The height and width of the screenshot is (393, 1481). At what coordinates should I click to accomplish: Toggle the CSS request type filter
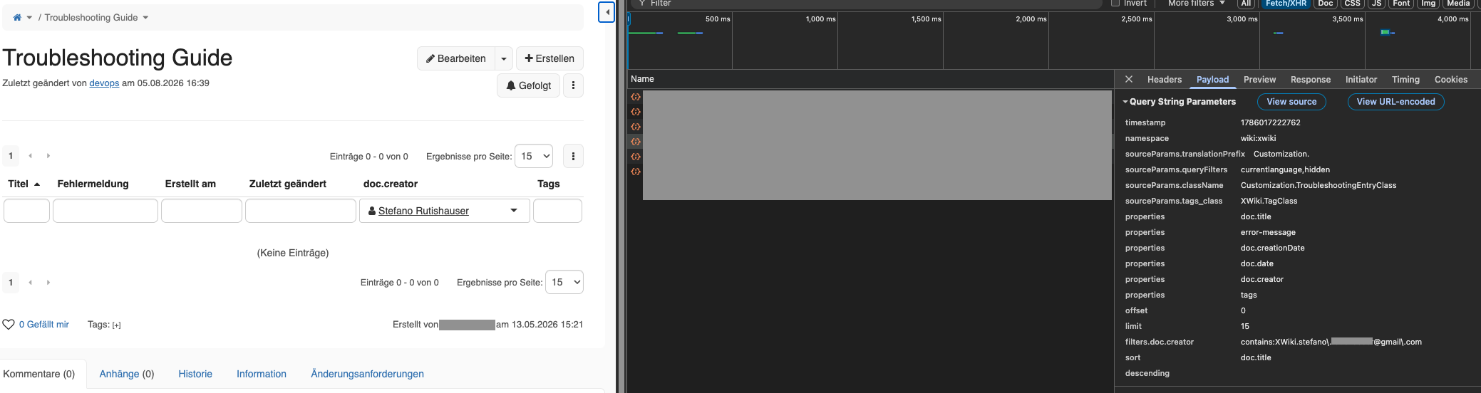[x=1353, y=4]
